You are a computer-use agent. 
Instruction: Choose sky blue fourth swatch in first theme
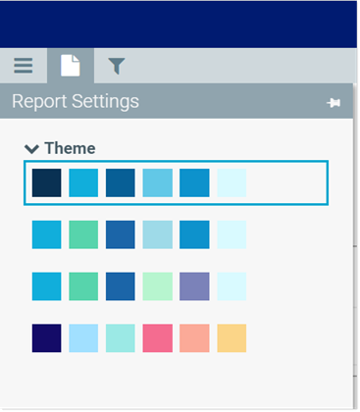pyautogui.click(x=157, y=182)
